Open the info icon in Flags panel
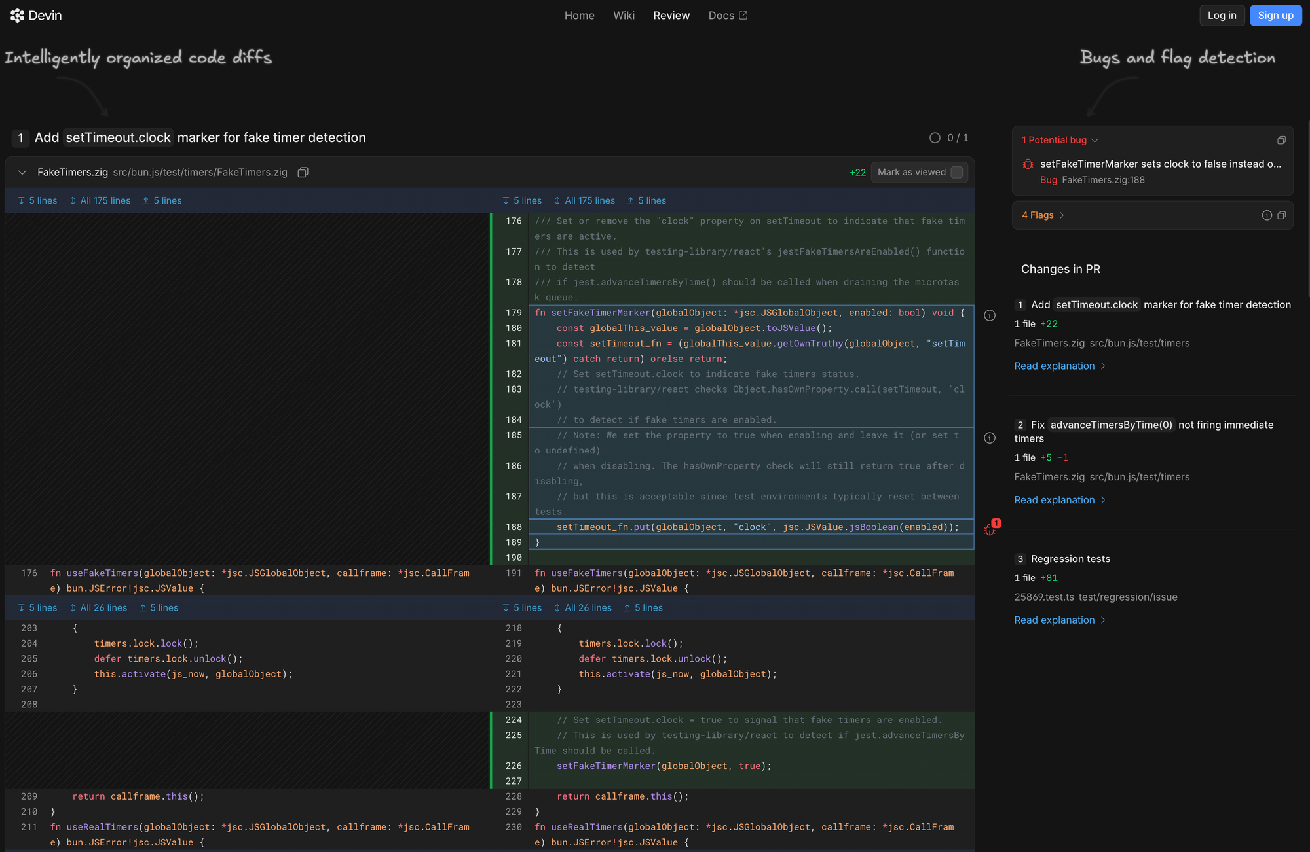This screenshot has height=852, width=1310. click(x=1266, y=215)
